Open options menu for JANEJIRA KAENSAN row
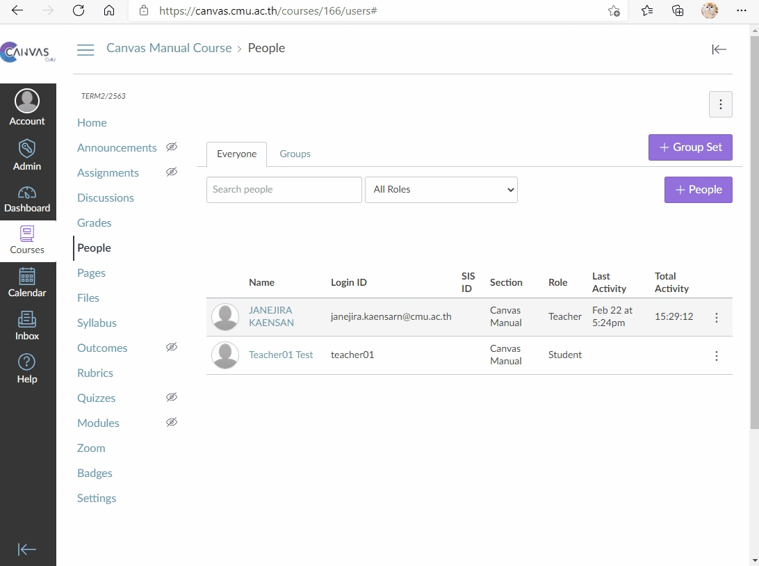The image size is (759, 566). pyautogui.click(x=716, y=318)
